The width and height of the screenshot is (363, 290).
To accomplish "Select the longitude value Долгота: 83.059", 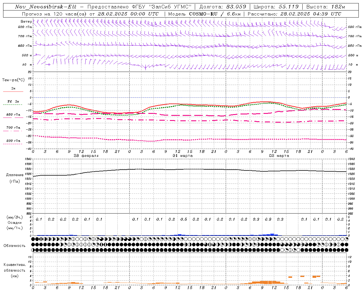I will point(223,7).
